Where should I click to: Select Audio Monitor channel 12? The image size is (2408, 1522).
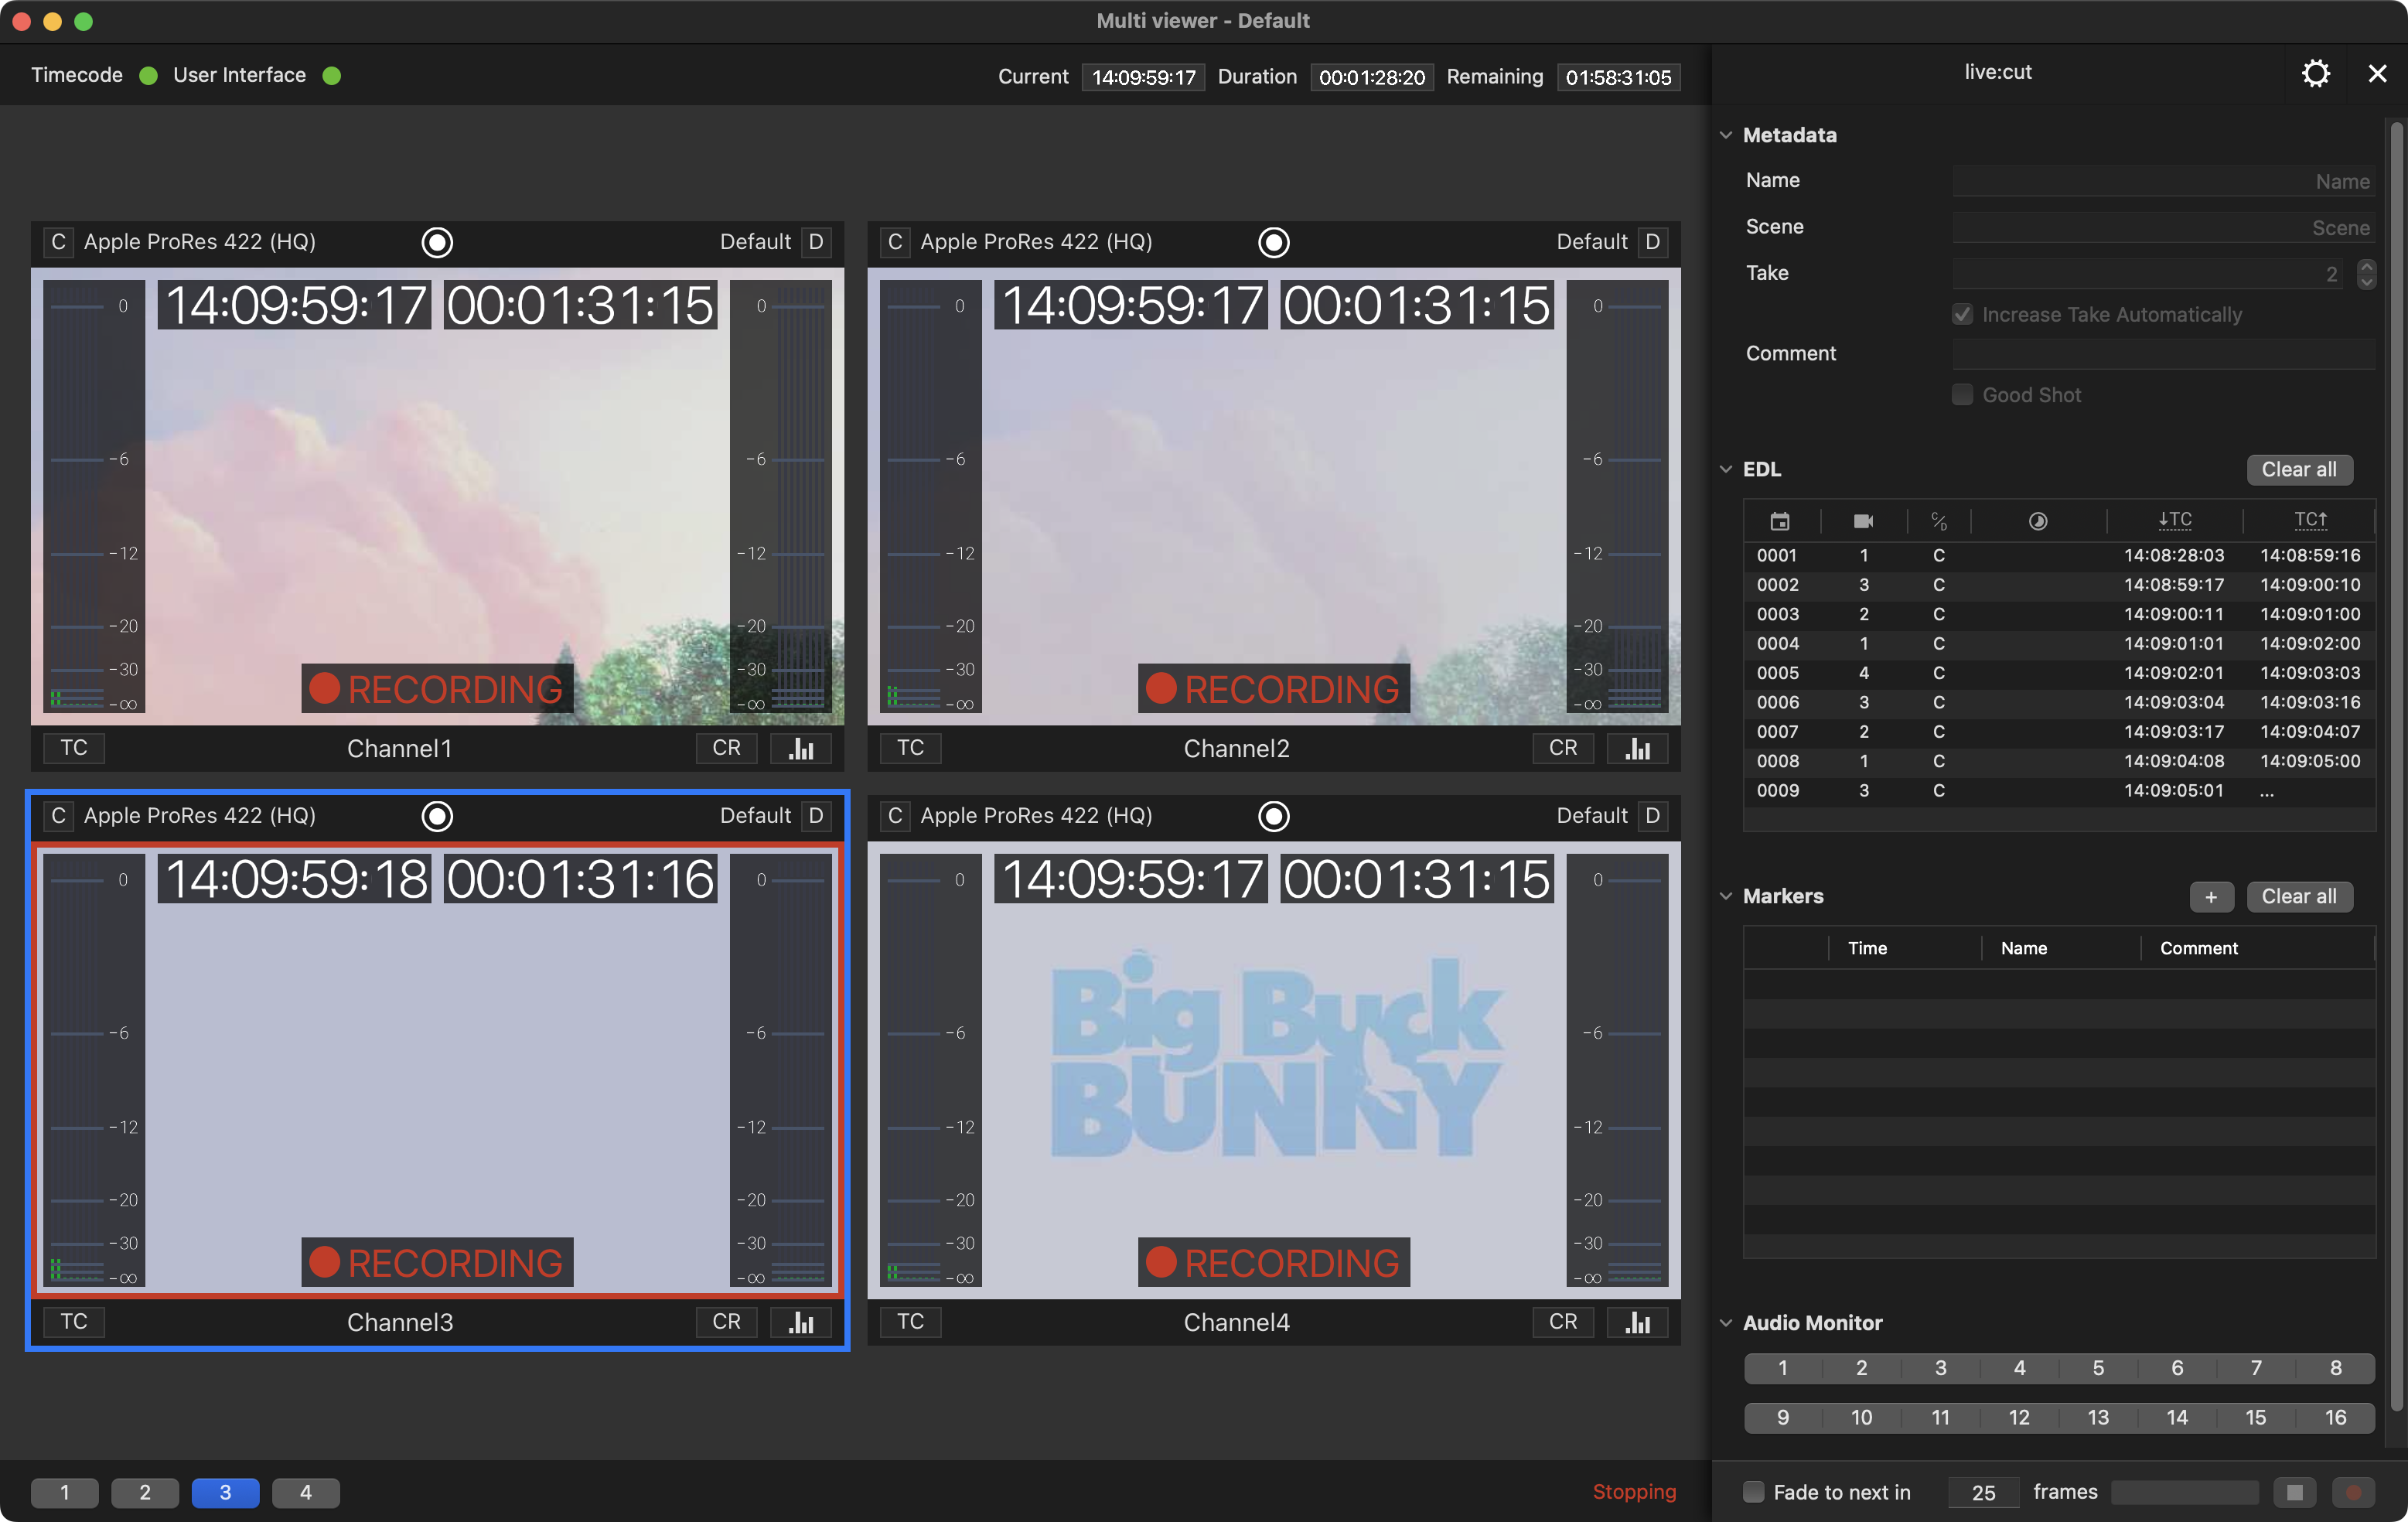[2019, 1417]
